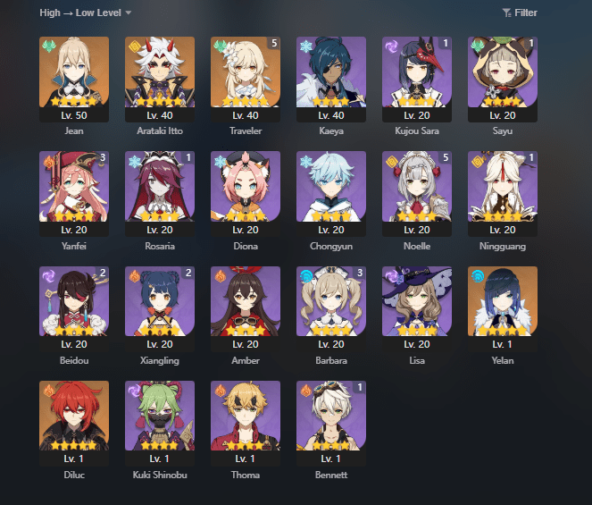Click Arataki Itto's Geo element icon

(135, 46)
